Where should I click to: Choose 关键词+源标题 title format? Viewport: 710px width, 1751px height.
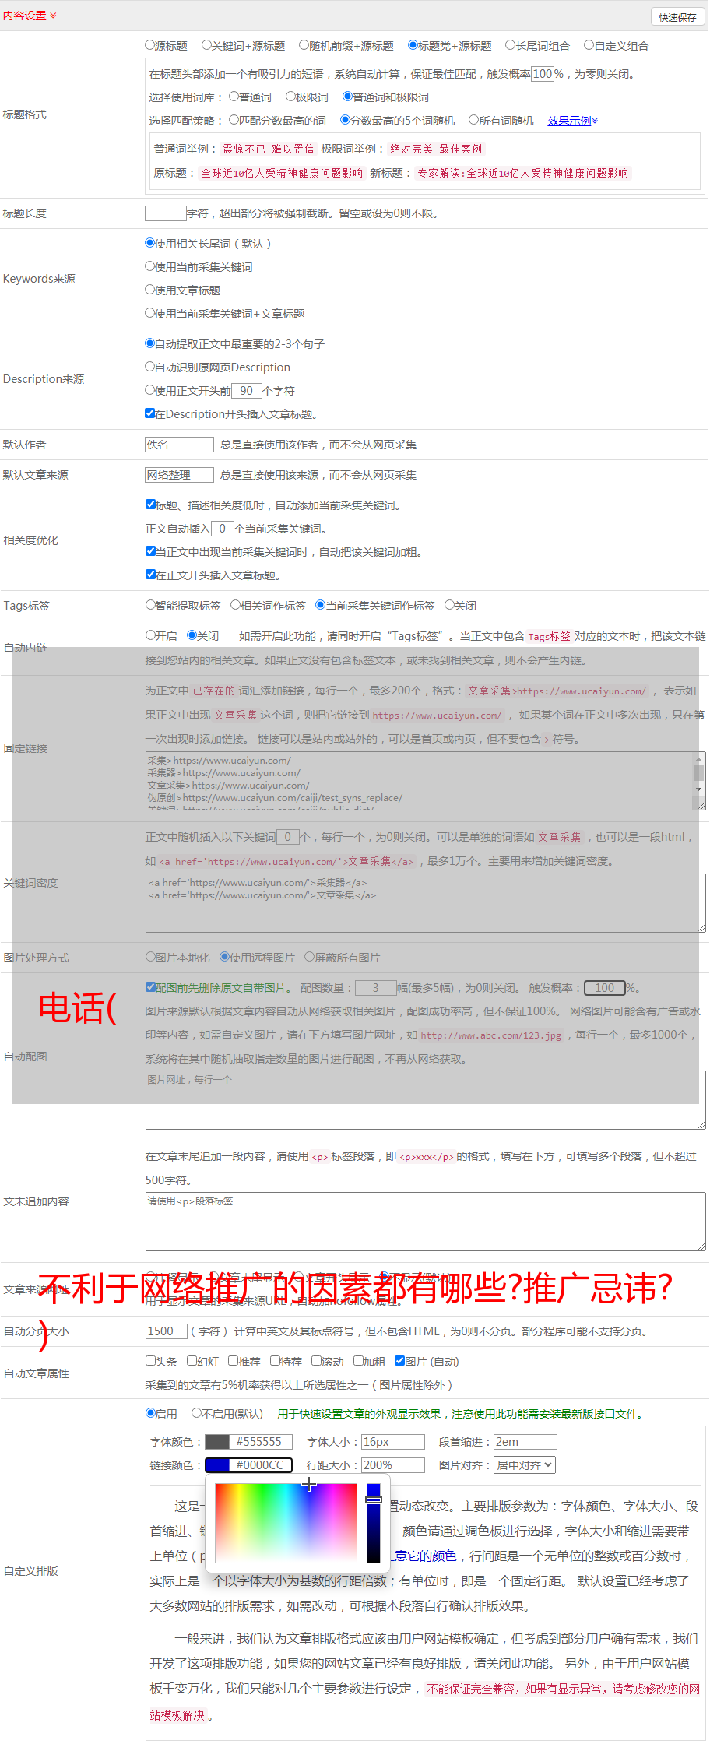click(206, 46)
